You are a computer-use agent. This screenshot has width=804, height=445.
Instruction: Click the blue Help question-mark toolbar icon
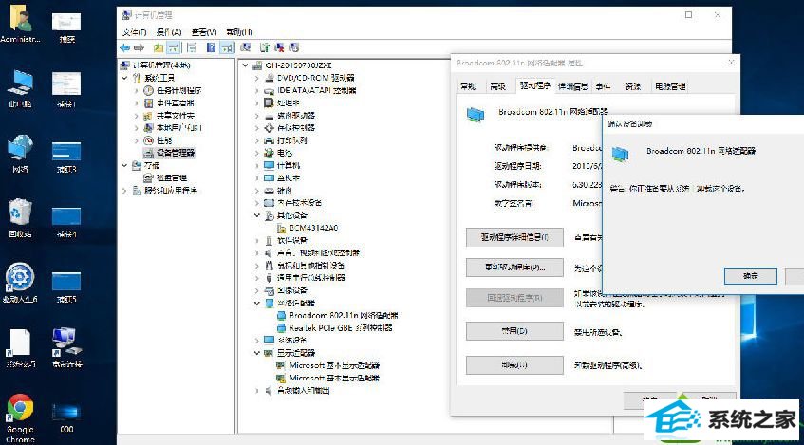(x=212, y=47)
